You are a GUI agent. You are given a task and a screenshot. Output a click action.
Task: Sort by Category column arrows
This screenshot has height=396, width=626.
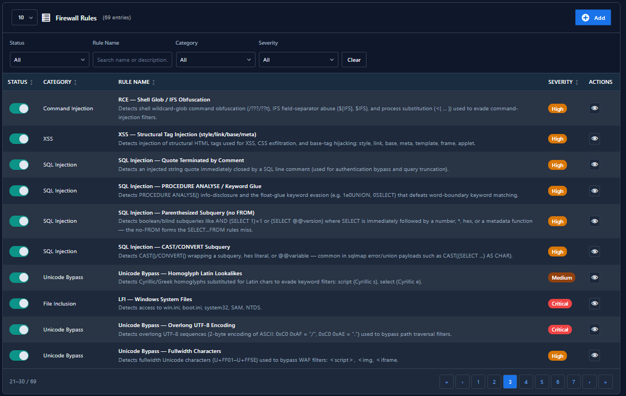coord(76,82)
